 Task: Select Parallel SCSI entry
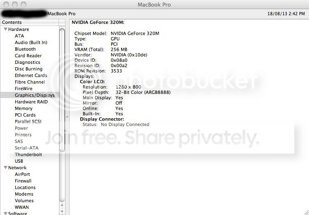28,122
